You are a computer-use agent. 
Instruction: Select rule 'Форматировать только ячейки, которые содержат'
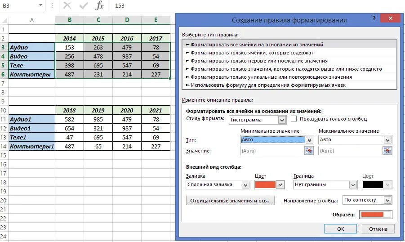coord(289,53)
